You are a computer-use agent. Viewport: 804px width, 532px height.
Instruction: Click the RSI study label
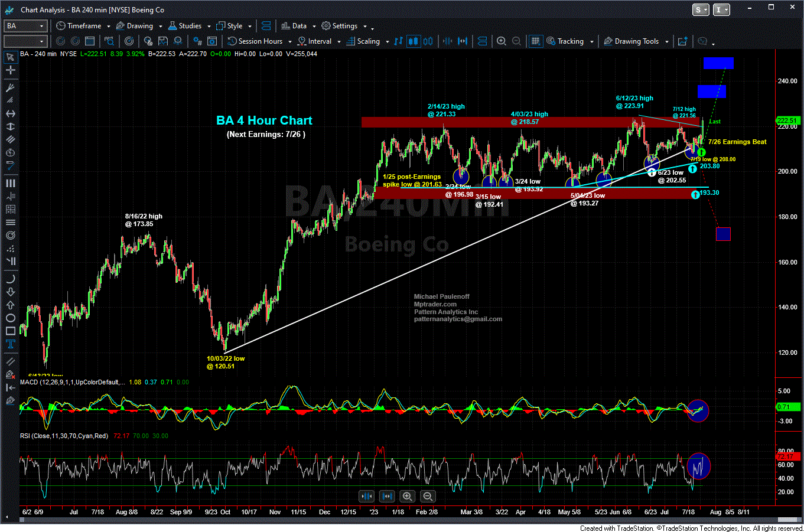point(64,436)
